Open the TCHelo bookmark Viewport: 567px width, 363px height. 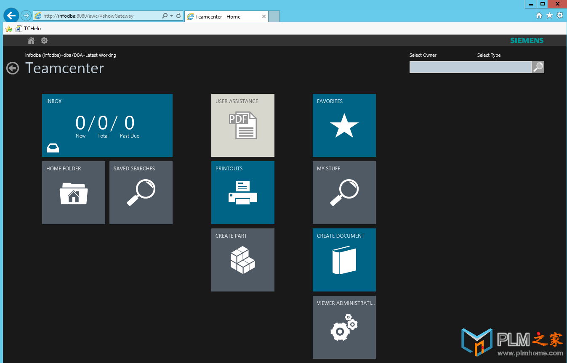(x=28, y=29)
